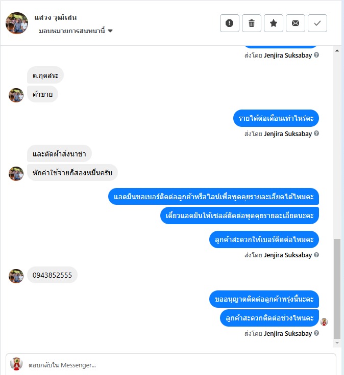Click help icon next to bottom Jenjira Suksabay
This screenshot has height=375, width=344.
point(316,333)
